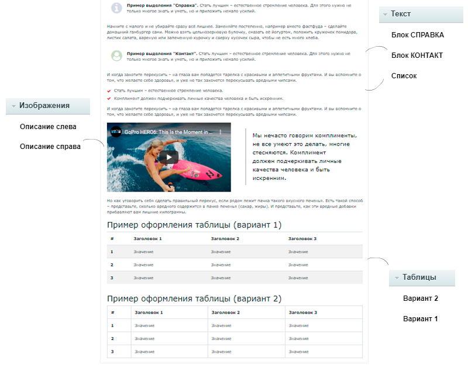
Task: Select Список item under Текст
Action: click(404, 76)
